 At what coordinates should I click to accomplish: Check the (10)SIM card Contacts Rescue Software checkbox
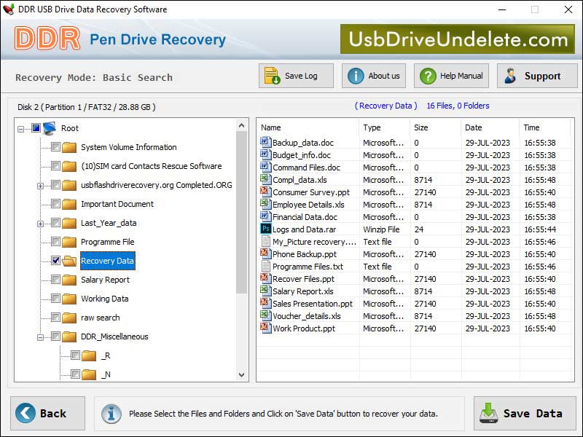click(56, 166)
